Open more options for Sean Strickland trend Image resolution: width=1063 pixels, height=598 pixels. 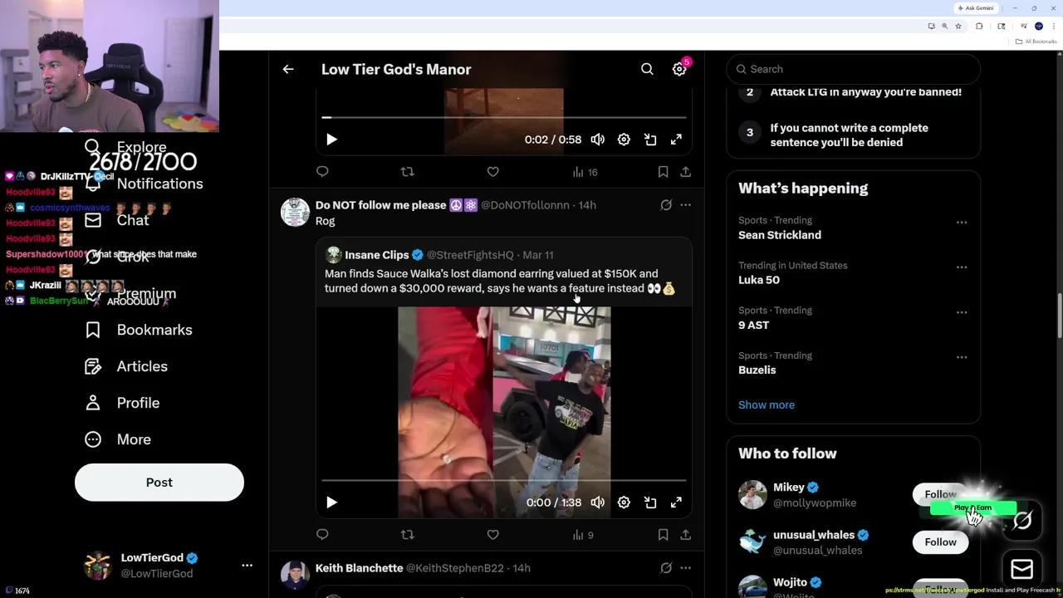pyautogui.click(x=961, y=223)
